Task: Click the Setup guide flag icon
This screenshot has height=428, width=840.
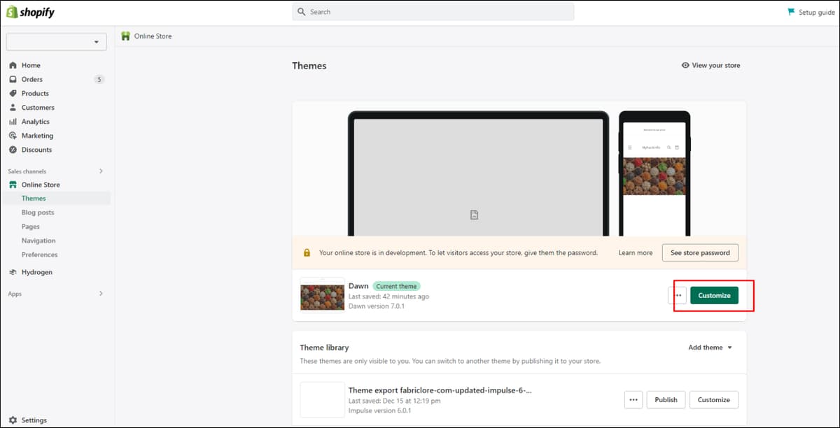Action: coord(791,12)
